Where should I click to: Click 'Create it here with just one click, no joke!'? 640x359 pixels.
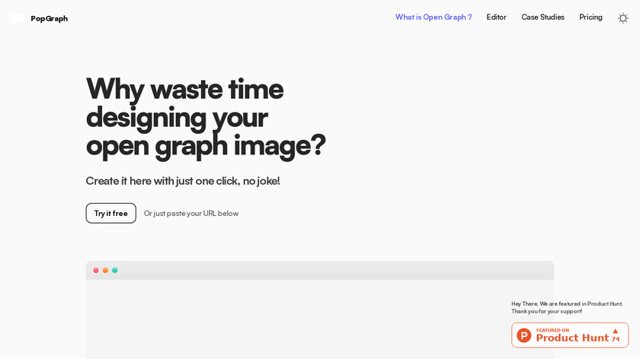pos(182,181)
